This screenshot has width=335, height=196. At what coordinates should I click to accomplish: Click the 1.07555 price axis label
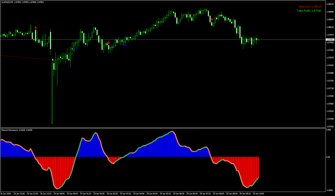[x=330, y=126]
